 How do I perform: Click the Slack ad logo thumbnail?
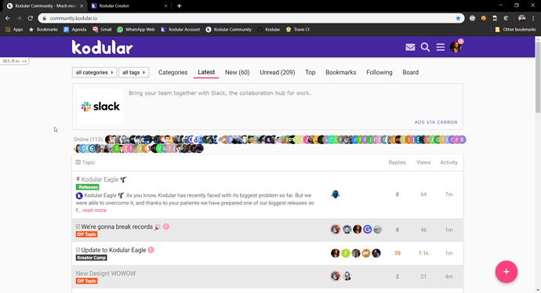click(x=100, y=107)
